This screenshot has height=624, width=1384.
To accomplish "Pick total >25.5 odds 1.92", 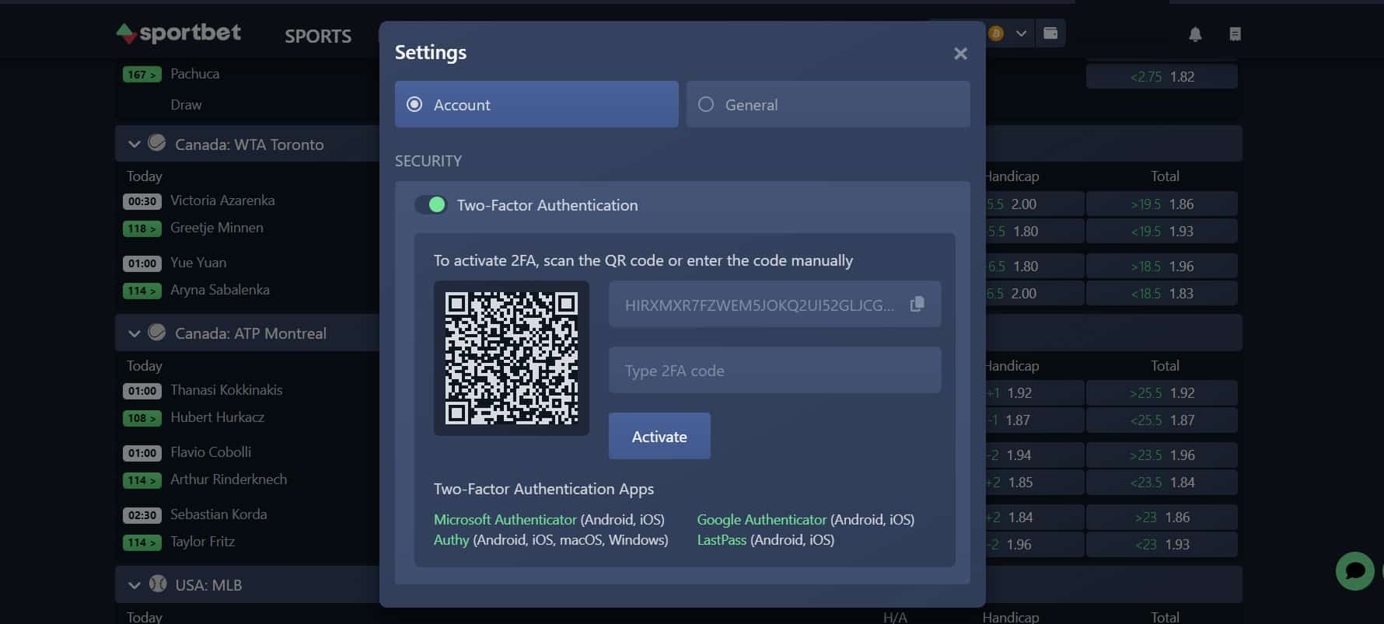I will pyautogui.click(x=1162, y=392).
